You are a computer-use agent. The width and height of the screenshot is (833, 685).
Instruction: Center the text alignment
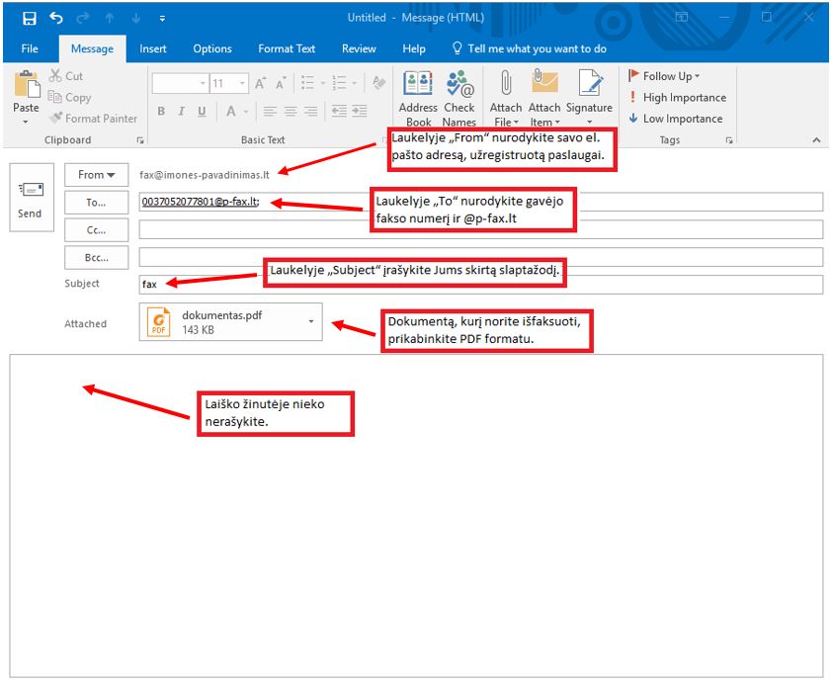pos(291,111)
